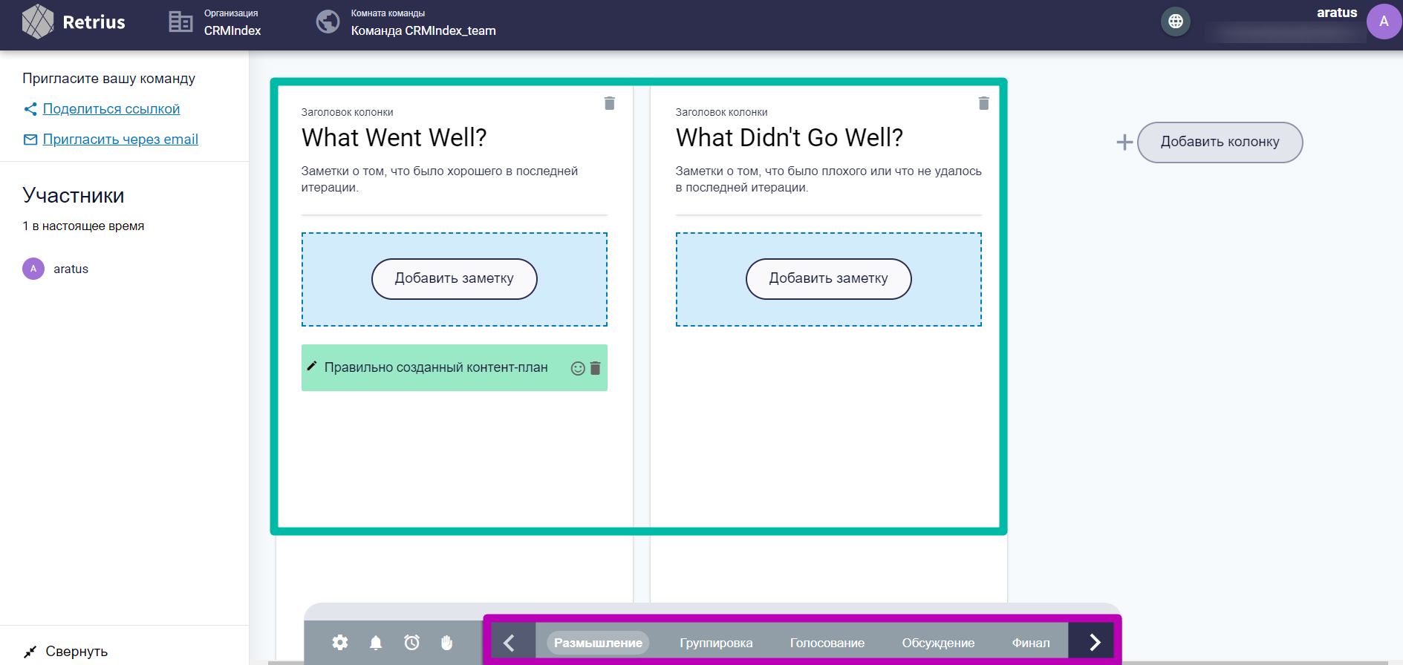1403x665 pixels.
Task: Add emoji reaction to the green note
Action: click(578, 368)
